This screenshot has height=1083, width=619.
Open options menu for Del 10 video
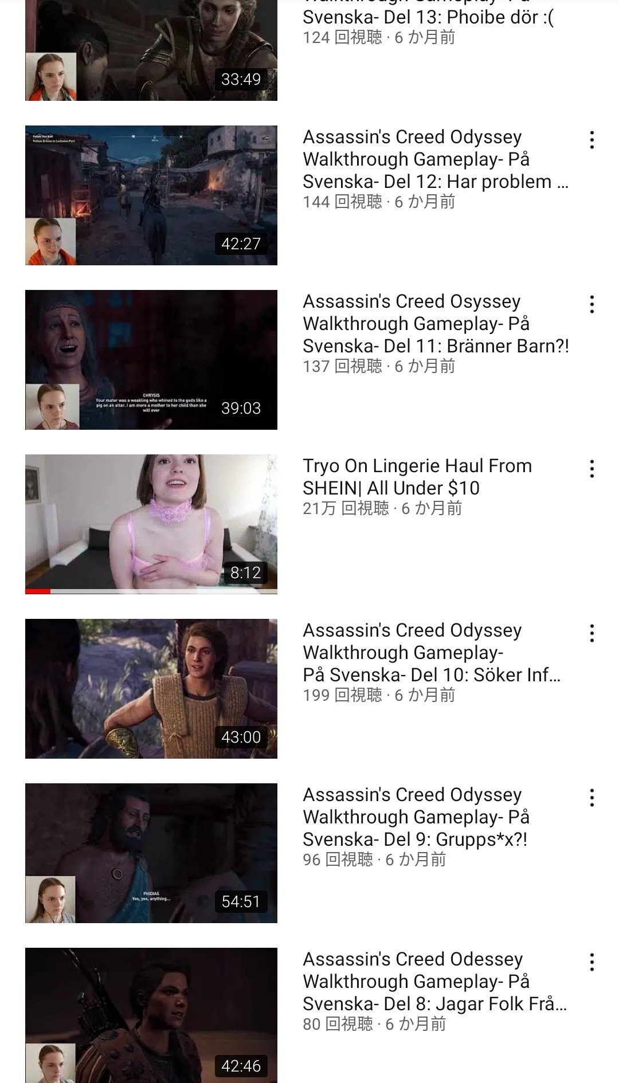(x=591, y=633)
